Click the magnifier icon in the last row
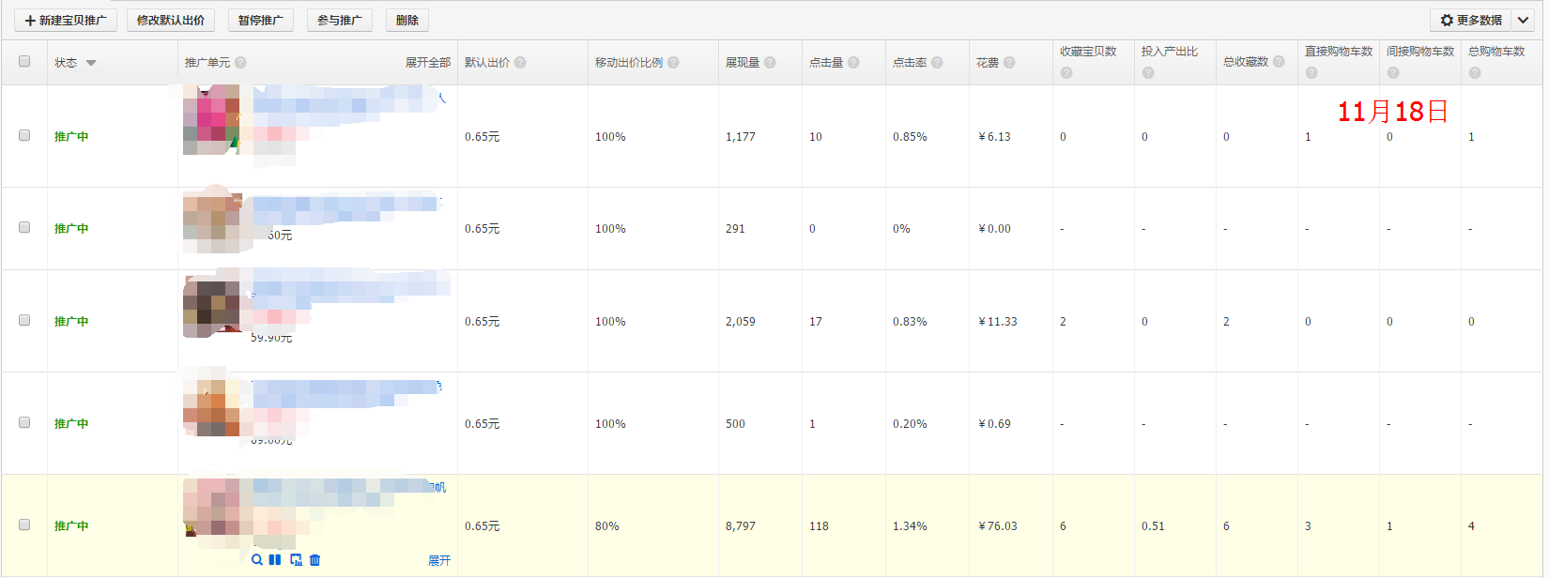The width and height of the screenshot is (1549, 578). click(x=257, y=560)
